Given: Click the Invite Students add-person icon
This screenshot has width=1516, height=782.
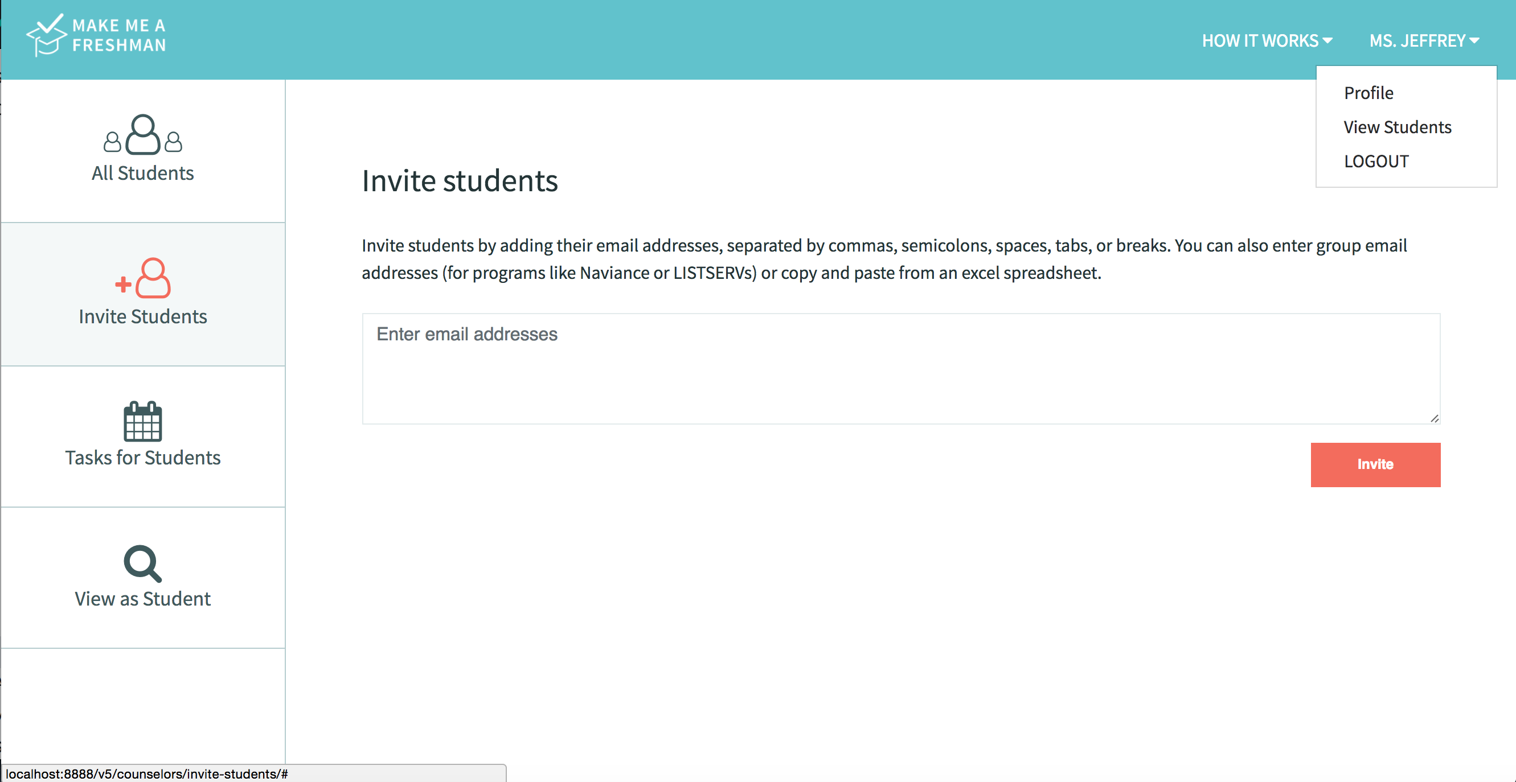Looking at the screenshot, I should point(143,278).
